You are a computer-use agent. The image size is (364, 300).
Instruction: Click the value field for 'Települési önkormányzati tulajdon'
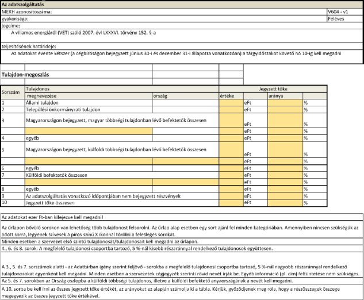pos(231,110)
